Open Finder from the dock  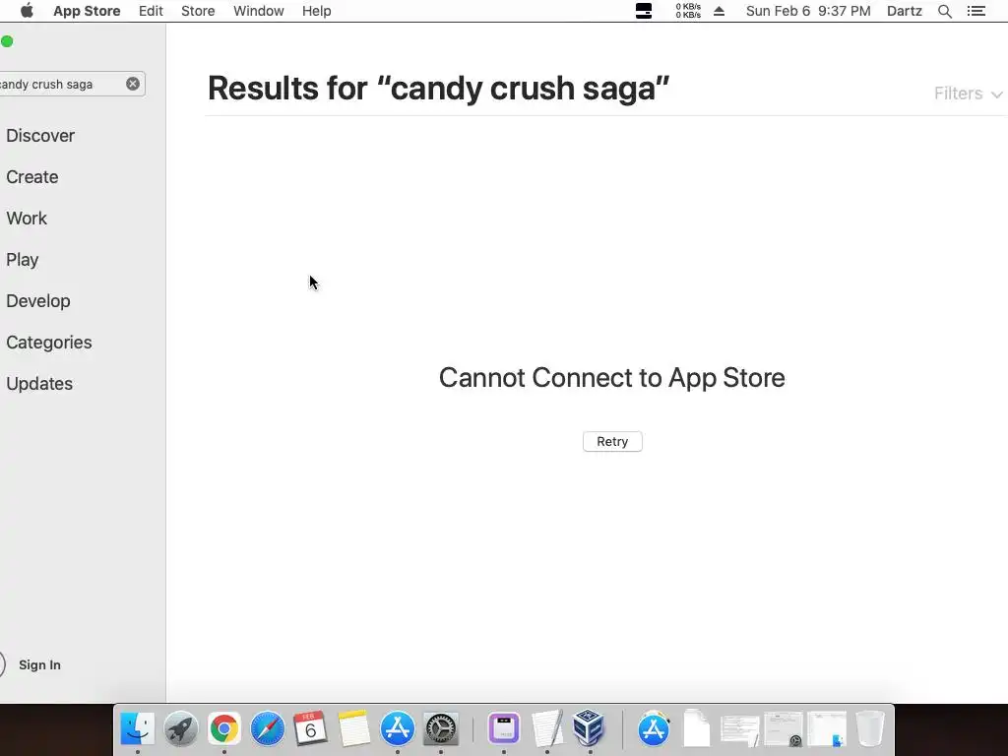pos(138,728)
